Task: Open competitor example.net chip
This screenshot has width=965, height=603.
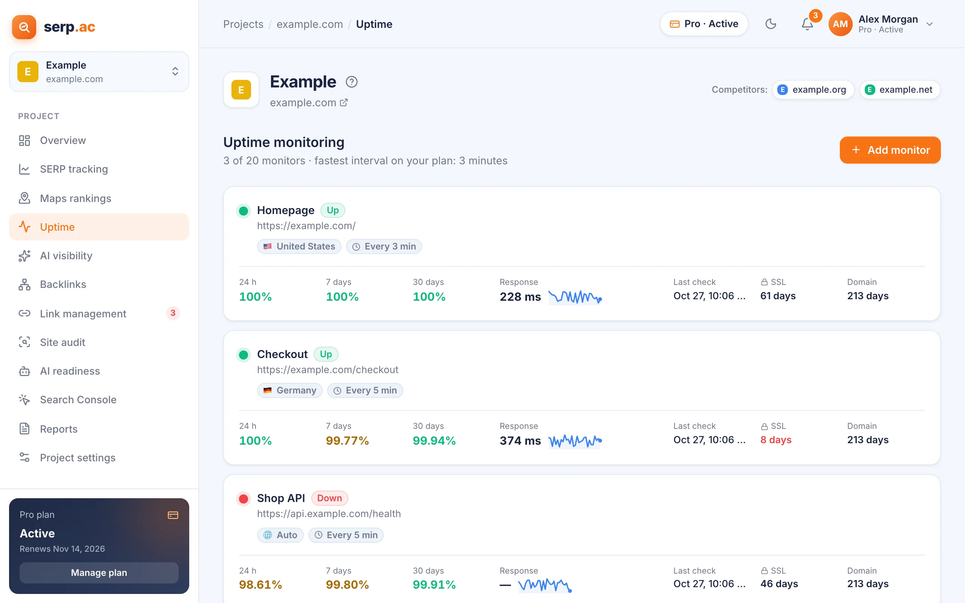Action: [x=900, y=89]
